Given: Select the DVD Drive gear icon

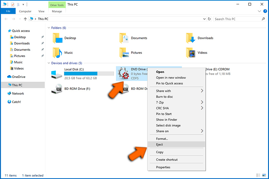Looking at the screenshot, I should pyautogui.click(x=123, y=74).
